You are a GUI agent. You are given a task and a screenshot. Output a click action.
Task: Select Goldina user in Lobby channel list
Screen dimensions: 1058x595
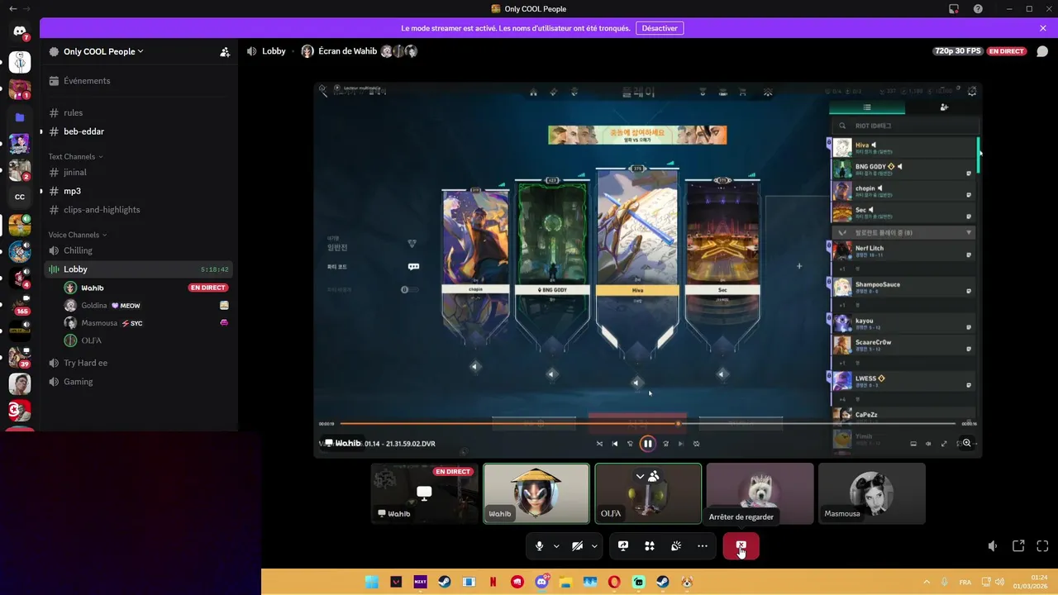145,306
